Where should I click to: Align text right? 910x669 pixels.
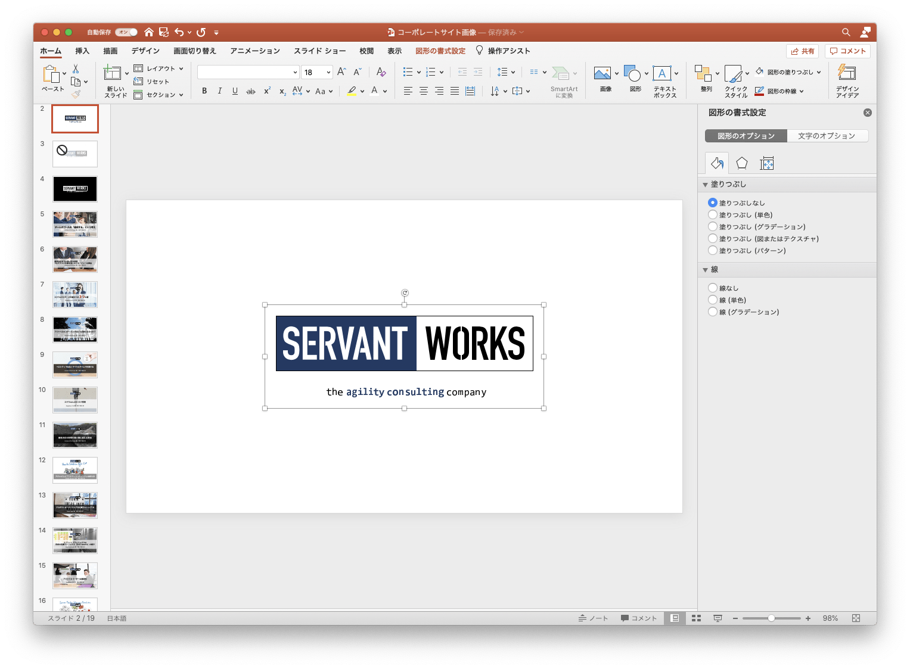(x=439, y=91)
